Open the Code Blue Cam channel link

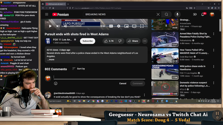click(186, 57)
